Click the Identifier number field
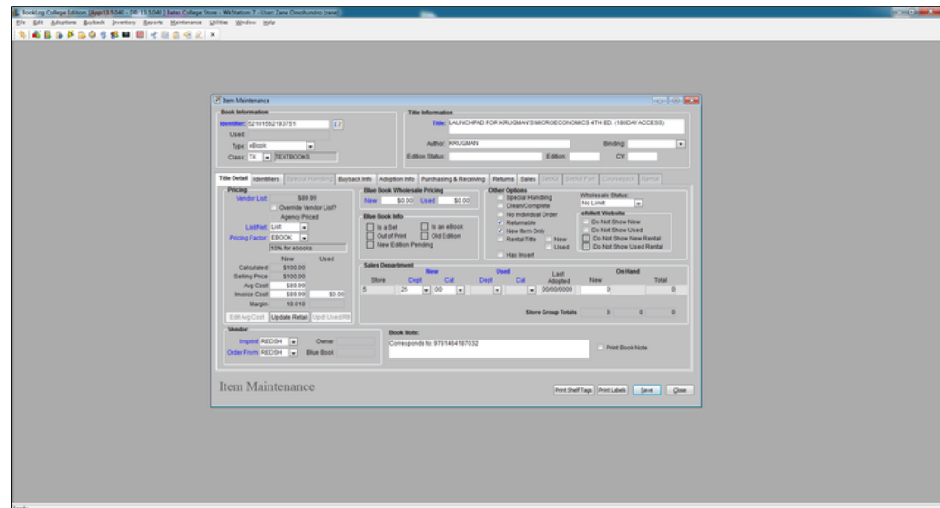Viewport: 940px width, 508px height. (287, 124)
